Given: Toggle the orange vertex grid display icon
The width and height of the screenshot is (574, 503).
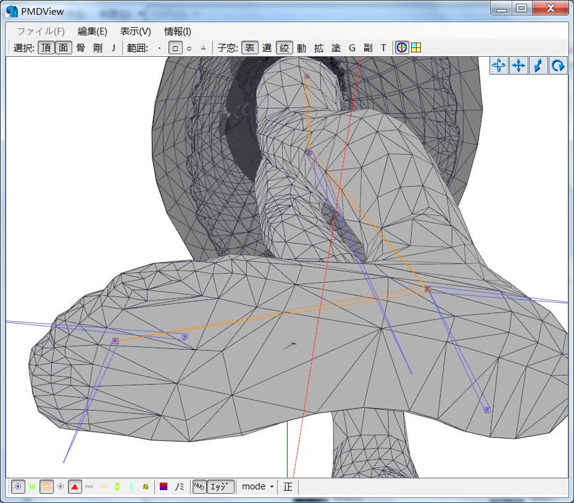Looking at the screenshot, I should pyautogui.click(x=46, y=486).
